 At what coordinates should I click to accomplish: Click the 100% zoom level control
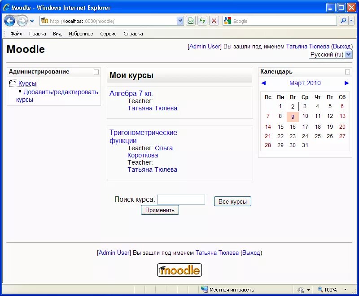328,290
